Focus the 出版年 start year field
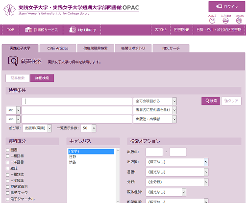The width and height of the screenshot is (246, 204). pyautogui.click(x=154, y=152)
